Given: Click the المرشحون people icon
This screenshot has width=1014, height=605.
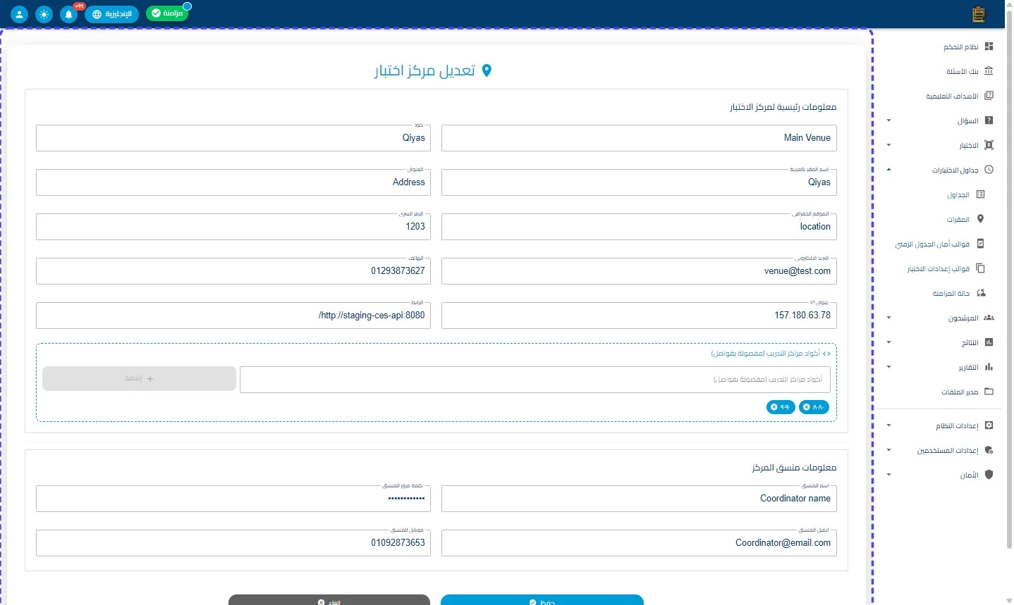Looking at the screenshot, I should (x=989, y=318).
